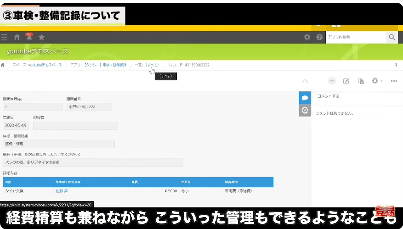The image size is (403, 229).
Task: Open the record settings gear dropdown
Action: [377, 81]
